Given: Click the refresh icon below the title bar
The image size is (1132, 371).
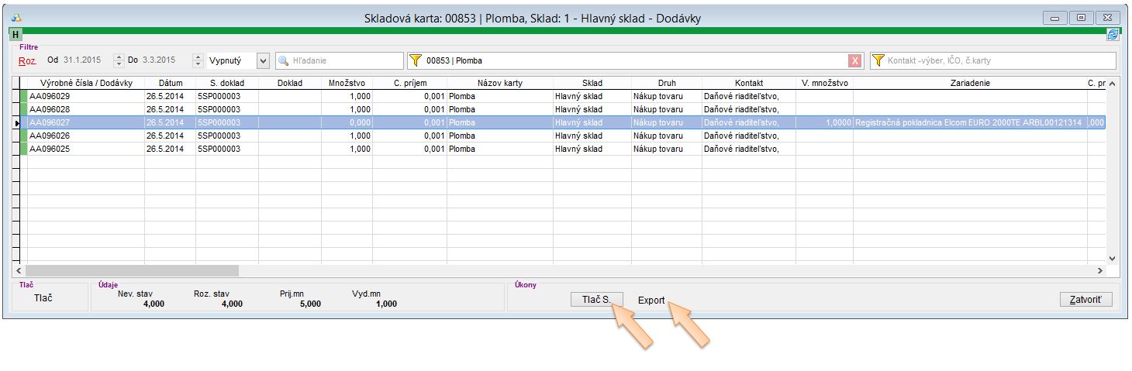Looking at the screenshot, I should (x=1113, y=35).
